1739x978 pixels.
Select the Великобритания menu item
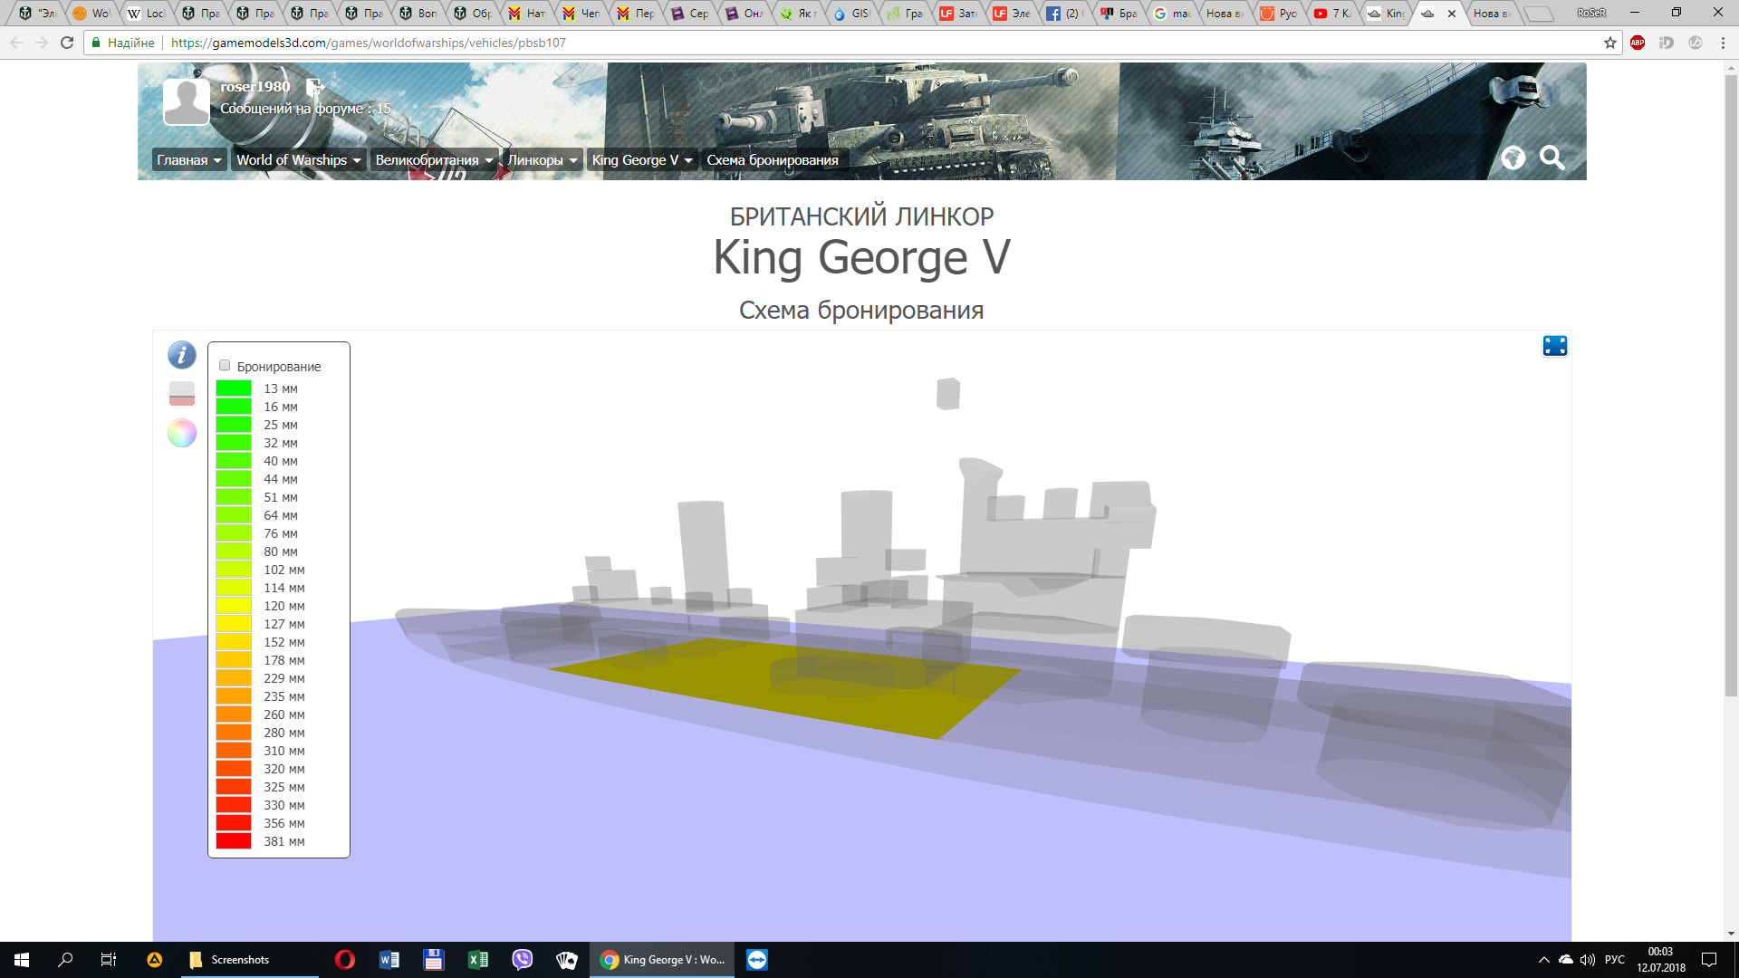click(x=434, y=160)
